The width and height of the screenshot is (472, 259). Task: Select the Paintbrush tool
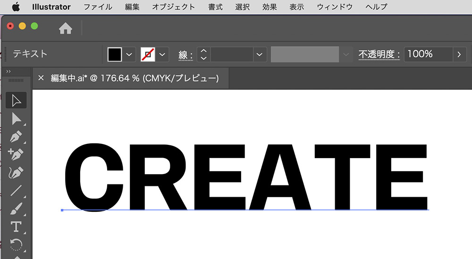16,209
